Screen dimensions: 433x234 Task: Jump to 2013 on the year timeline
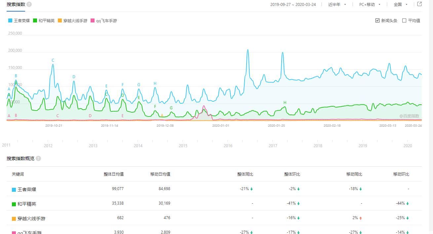[93, 146]
